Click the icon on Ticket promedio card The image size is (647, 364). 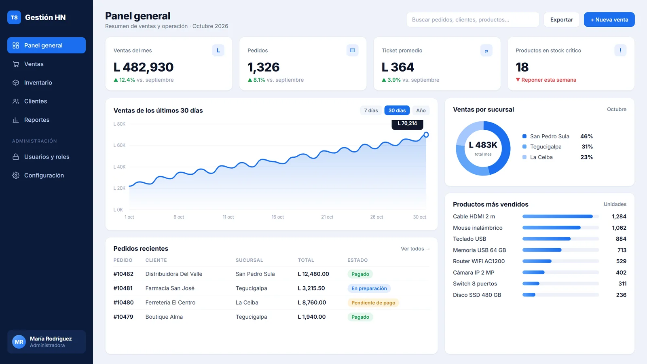coord(486,51)
